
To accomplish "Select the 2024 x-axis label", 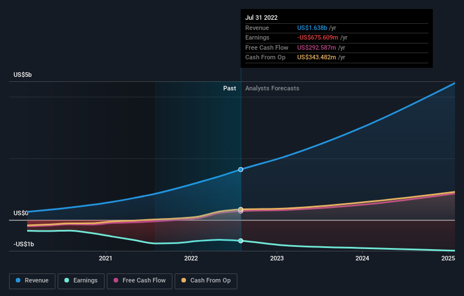I will (x=362, y=259).
